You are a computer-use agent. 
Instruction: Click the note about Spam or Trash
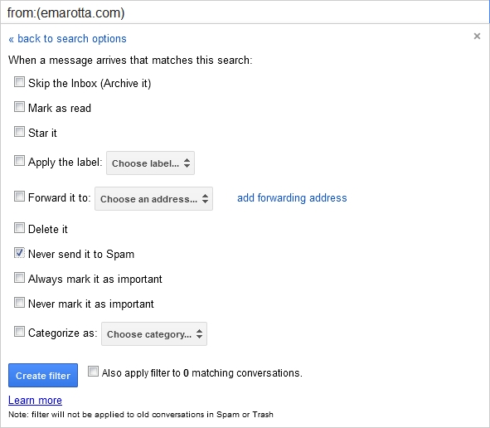pyautogui.click(x=141, y=415)
